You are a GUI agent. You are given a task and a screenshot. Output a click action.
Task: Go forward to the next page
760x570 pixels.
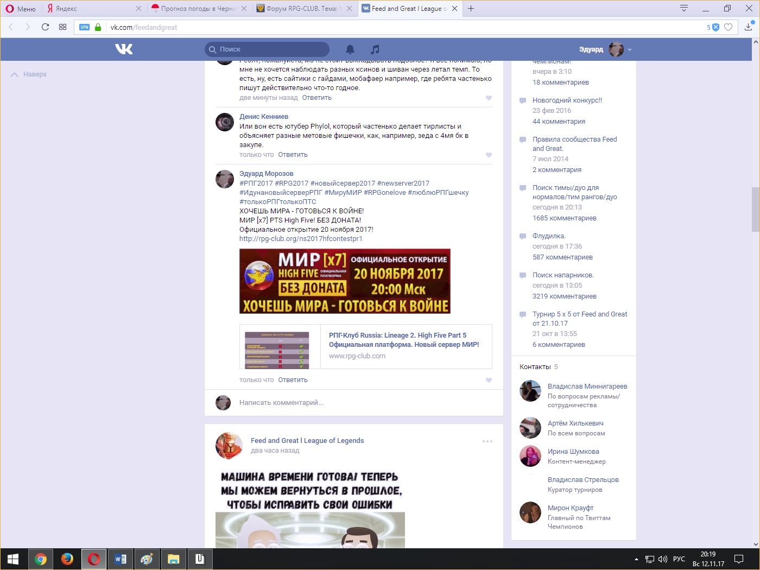[28, 27]
